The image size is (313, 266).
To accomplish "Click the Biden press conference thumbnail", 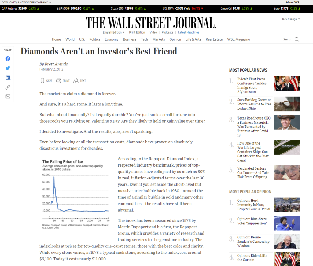I will click(287, 83).
